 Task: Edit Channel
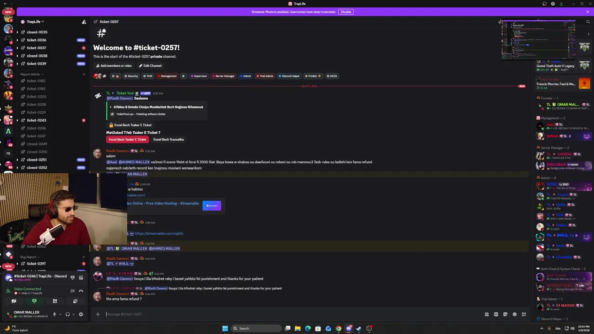150,65
